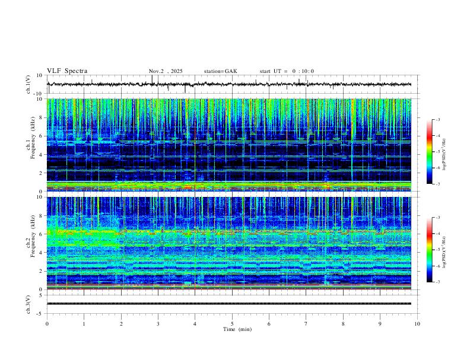Screen dimensions: 470x363
Task: Click the ch.3 black waveform band
Action: pos(228,304)
